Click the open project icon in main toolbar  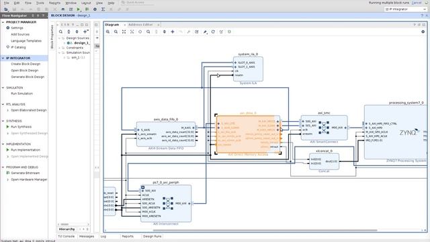point(6,9)
